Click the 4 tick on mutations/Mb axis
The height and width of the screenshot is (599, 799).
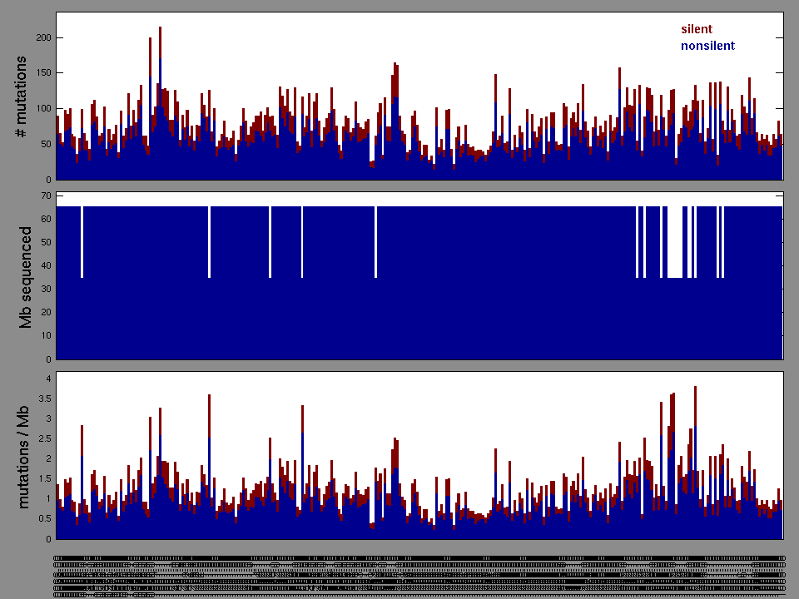coord(49,379)
